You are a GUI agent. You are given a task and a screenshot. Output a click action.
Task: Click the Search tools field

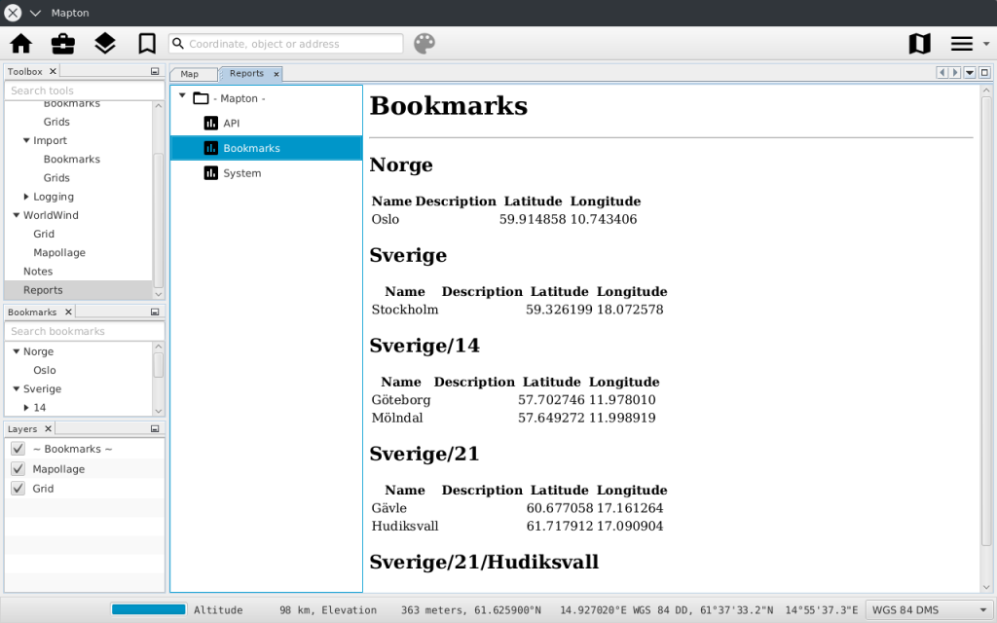(x=85, y=91)
